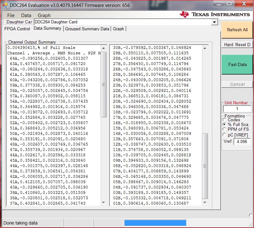Screen dimensions: 254x228
Task: Maximize the DDC264 Evaluation window
Action: click(229, 4)
